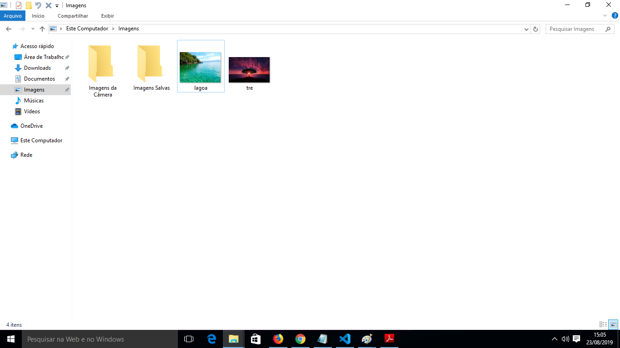Open Firefox from the taskbar
Screen dimensions: 620x348
click(278, 339)
